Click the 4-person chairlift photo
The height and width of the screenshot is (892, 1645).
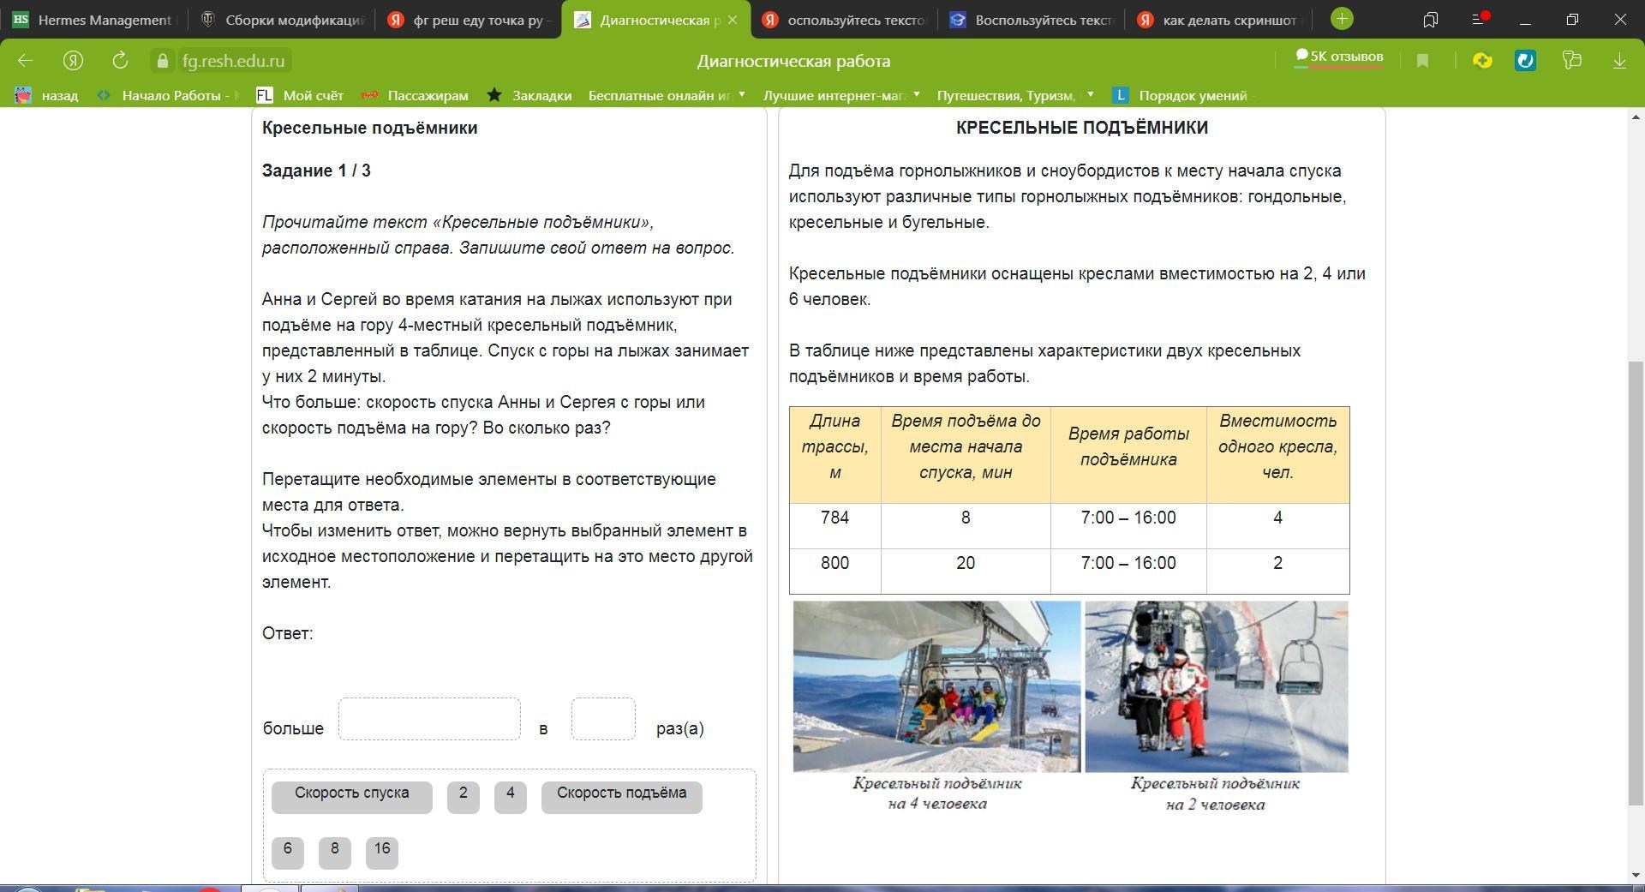tap(936, 685)
